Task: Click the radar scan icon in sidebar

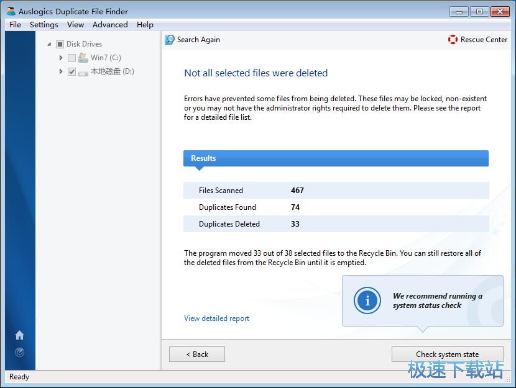Action: point(19,352)
